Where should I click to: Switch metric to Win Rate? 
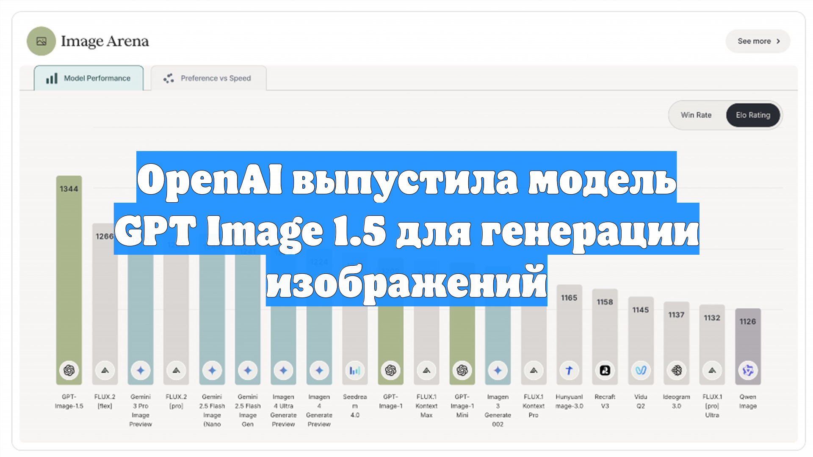[x=696, y=115]
